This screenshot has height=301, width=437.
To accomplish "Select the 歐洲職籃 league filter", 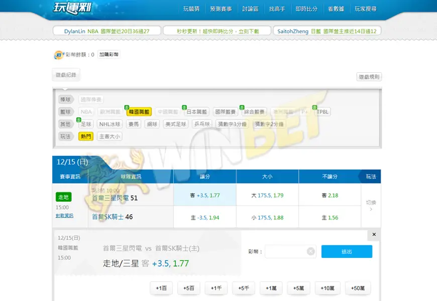I will [110, 112].
